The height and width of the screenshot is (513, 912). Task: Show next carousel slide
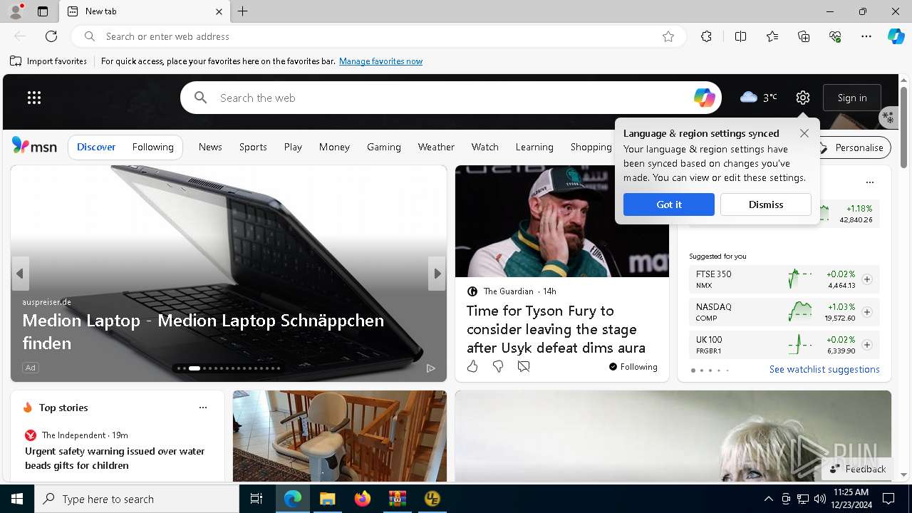pos(437,274)
